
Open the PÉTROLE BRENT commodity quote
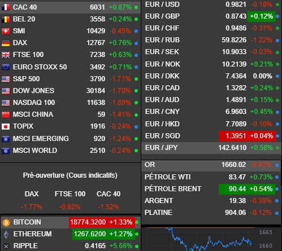211,189
